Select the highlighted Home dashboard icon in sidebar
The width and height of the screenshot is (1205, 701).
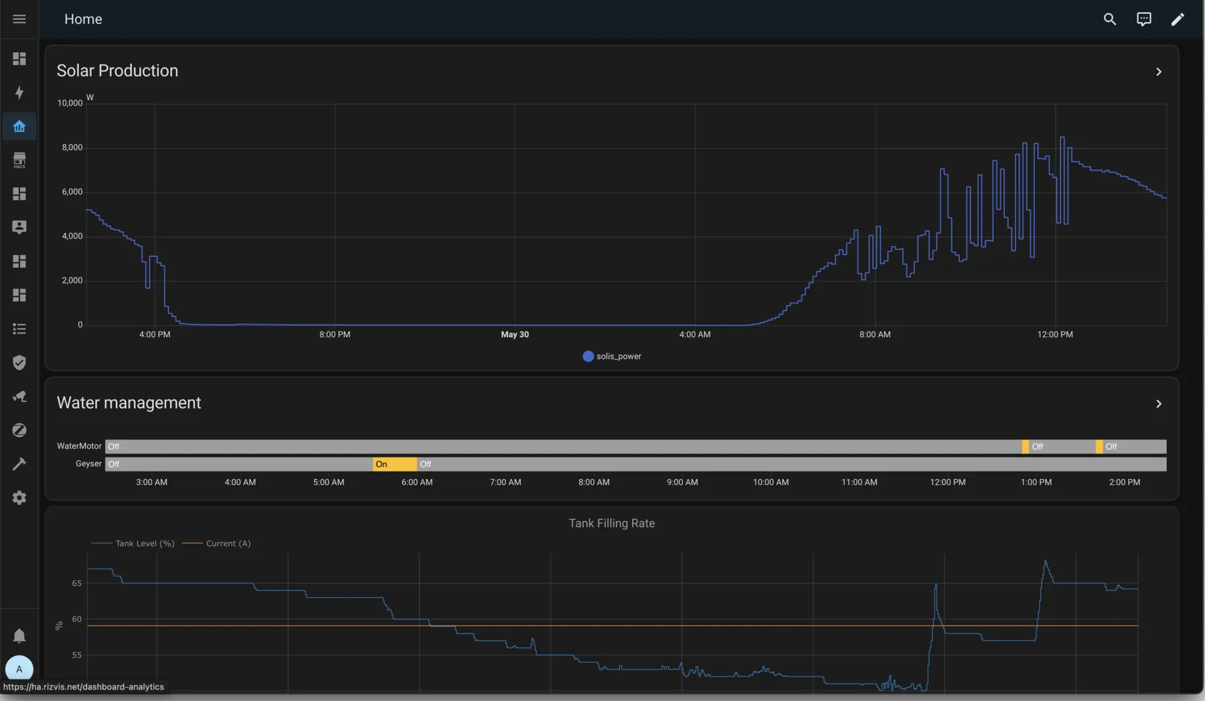tap(19, 126)
